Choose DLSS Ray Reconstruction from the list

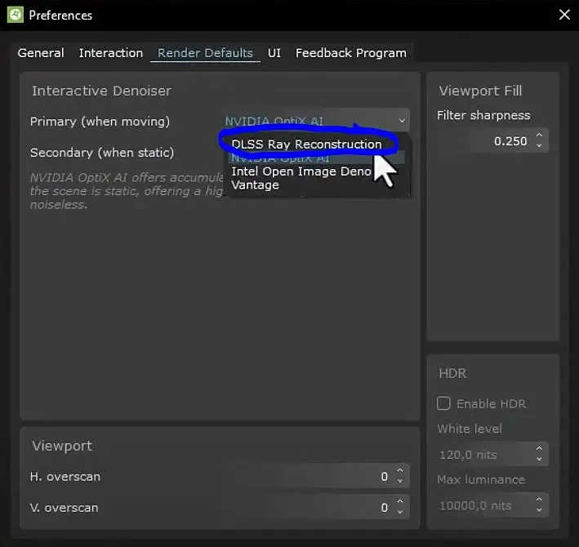(306, 145)
